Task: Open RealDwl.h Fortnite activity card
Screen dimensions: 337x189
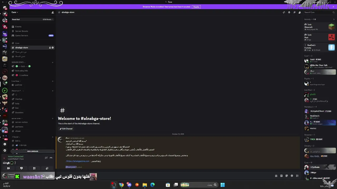Action: pyautogui.click(x=319, y=47)
